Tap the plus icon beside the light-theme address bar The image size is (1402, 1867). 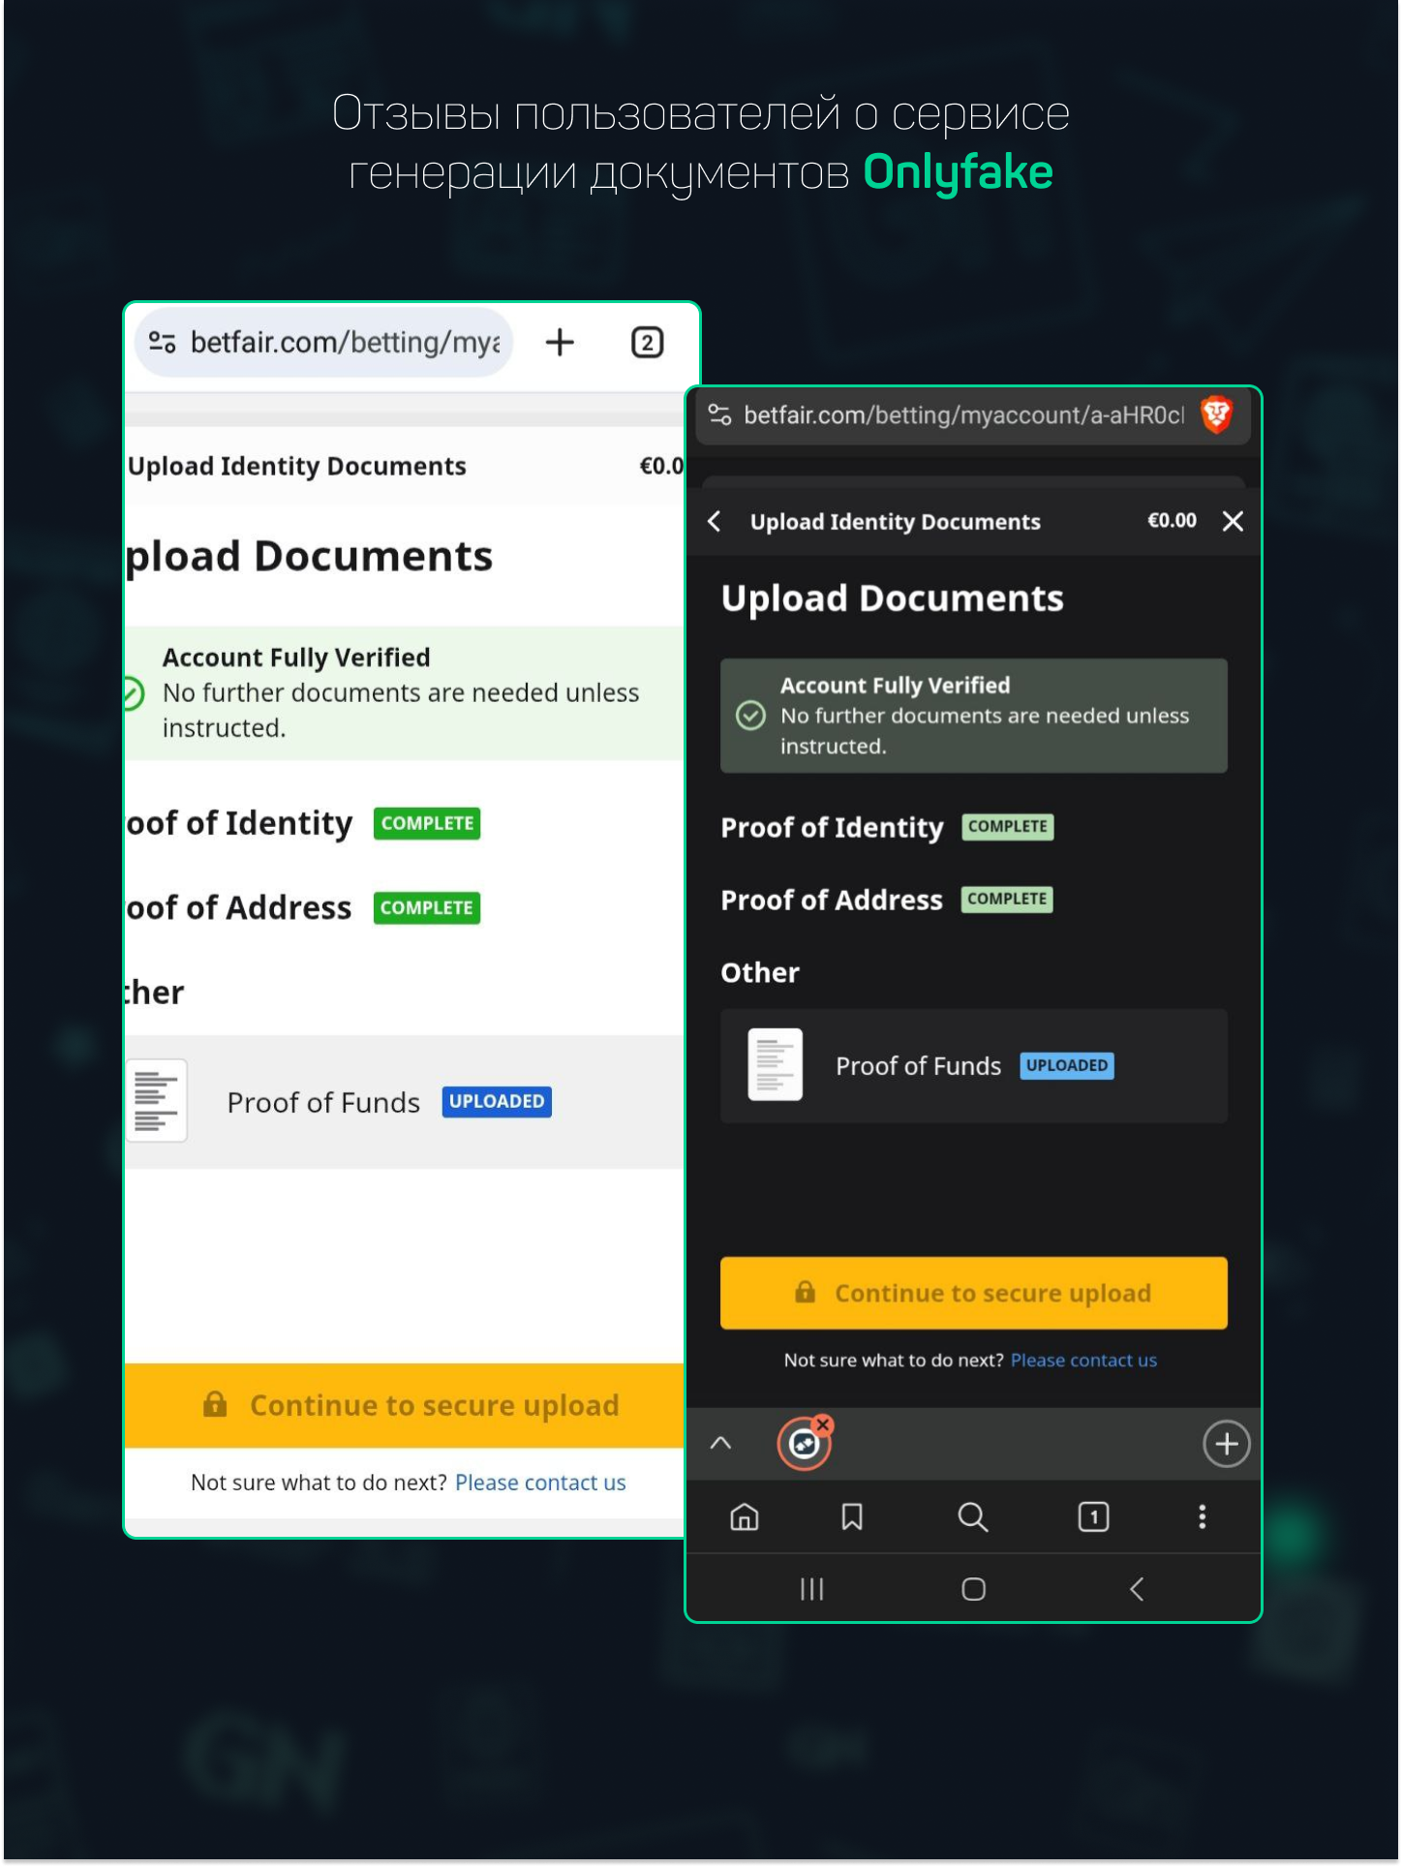[560, 343]
